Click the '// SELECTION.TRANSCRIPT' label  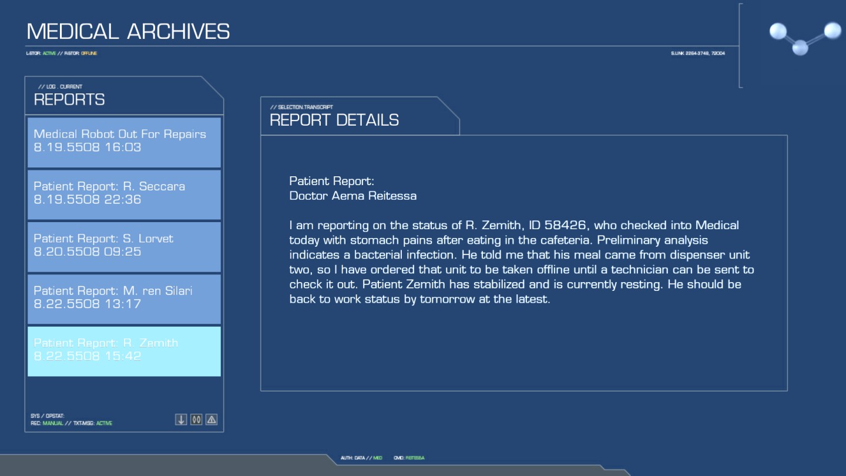point(301,107)
